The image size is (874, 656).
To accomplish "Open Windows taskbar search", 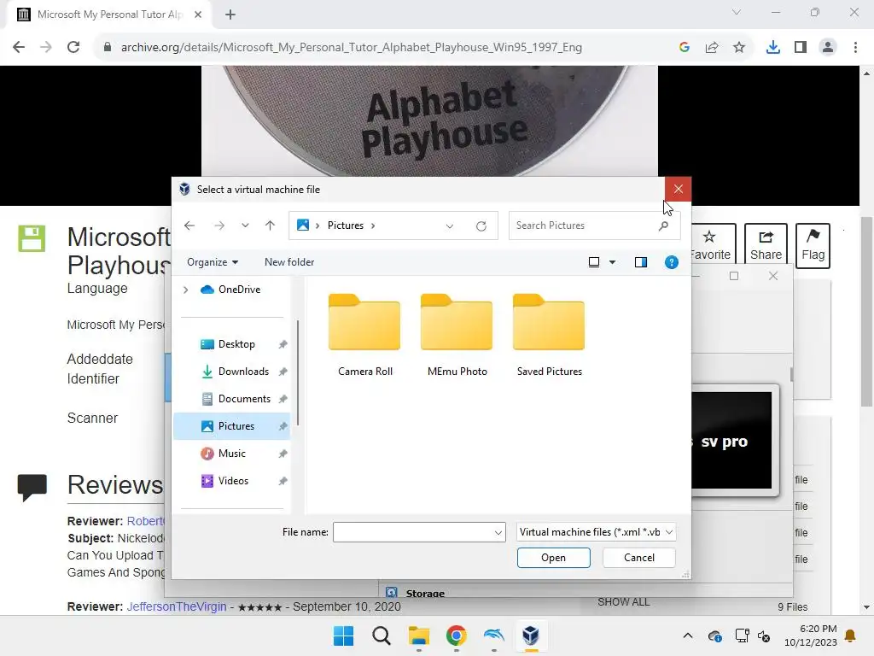I will coord(382,635).
